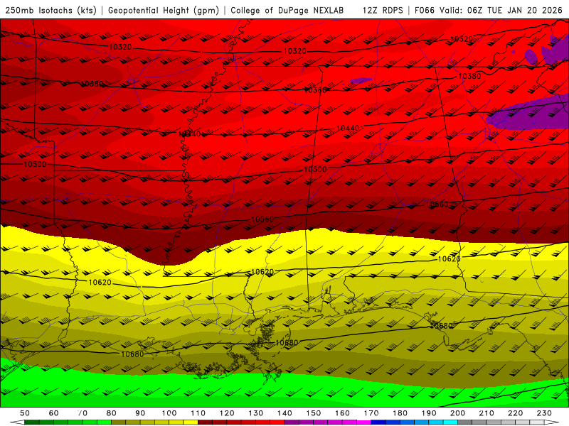Click the '250mb Isotachs (kts)' title text
Screen dimensions: 569x426
pos(51,10)
